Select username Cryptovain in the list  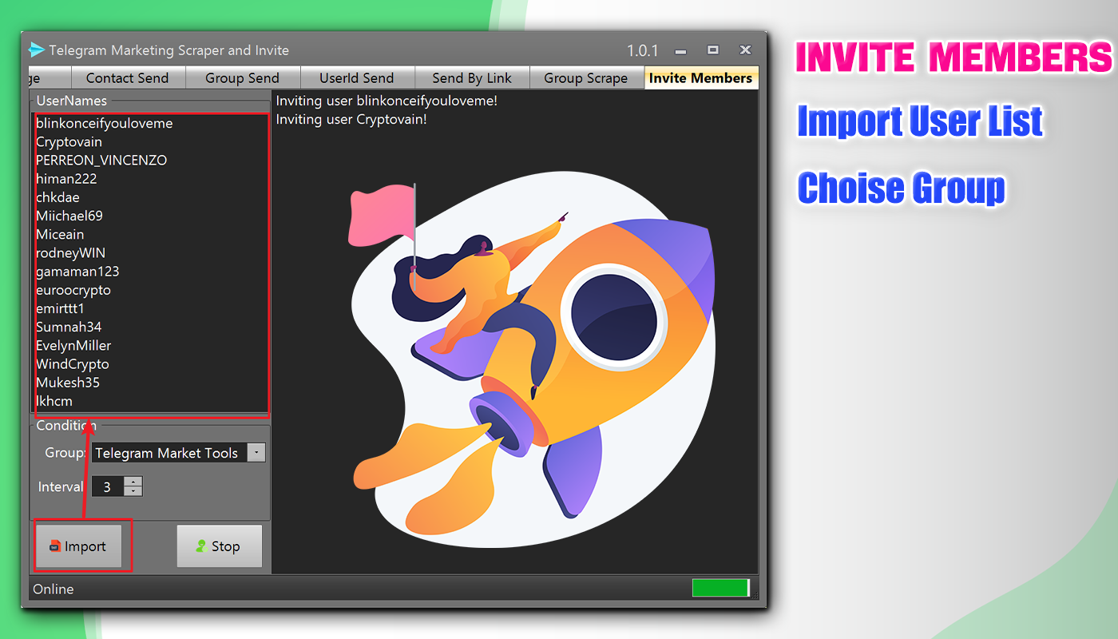click(69, 142)
